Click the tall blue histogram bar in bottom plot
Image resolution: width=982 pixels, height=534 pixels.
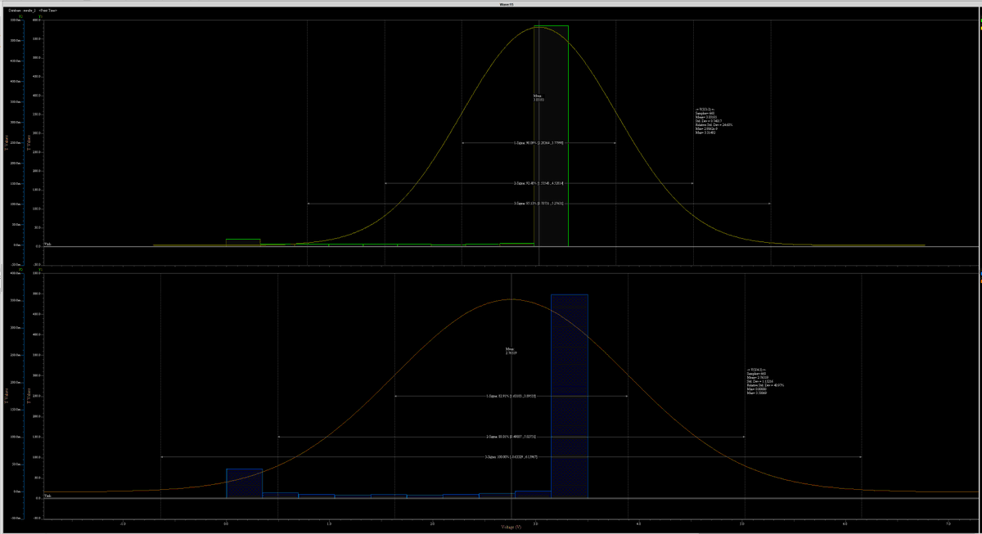(x=570, y=396)
